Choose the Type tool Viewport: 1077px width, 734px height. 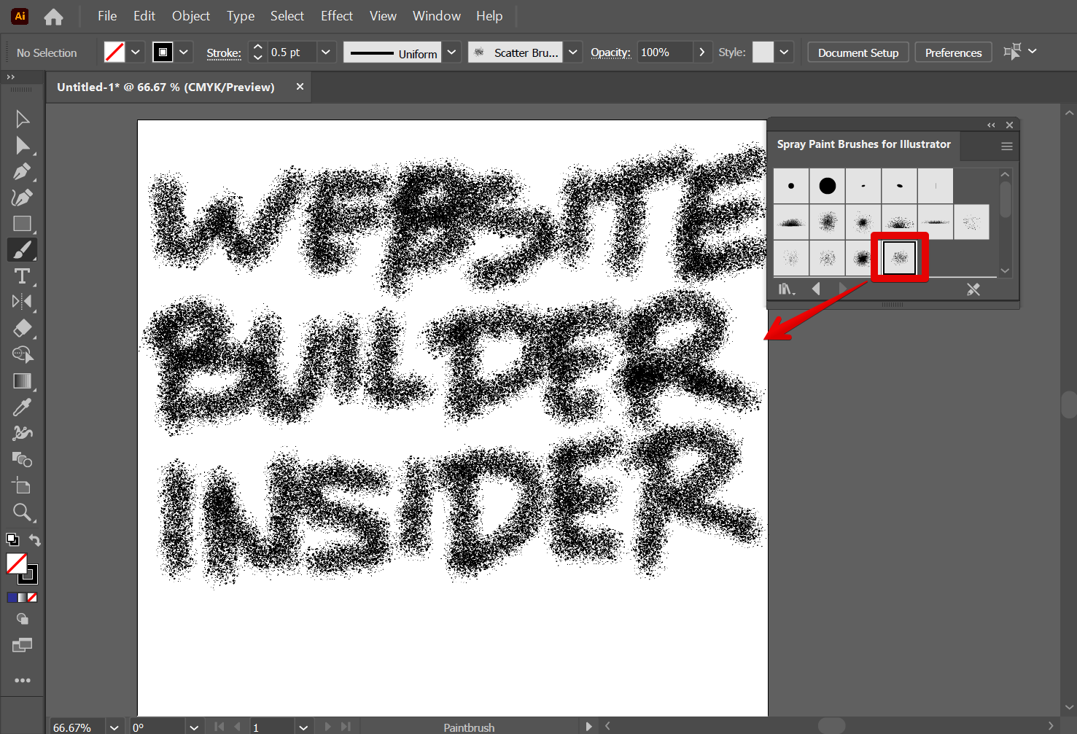(x=22, y=276)
